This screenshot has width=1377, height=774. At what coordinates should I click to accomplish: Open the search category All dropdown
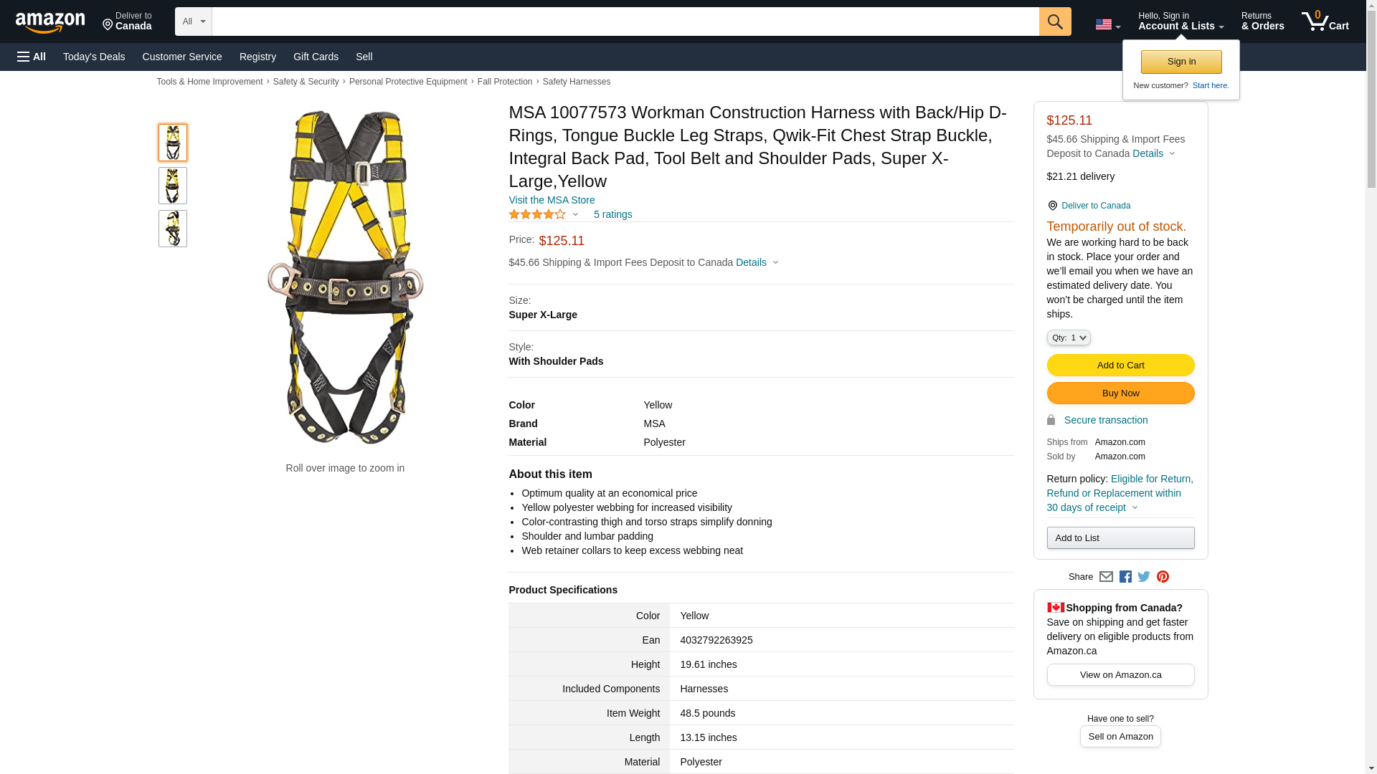point(194,21)
